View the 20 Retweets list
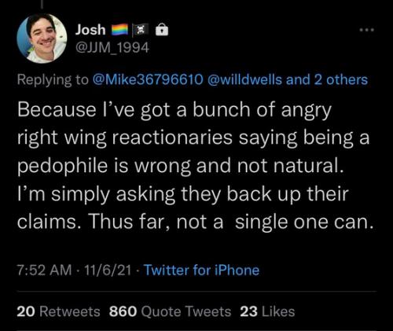Screen dimensions: 393x331 pyautogui.click(x=58, y=311)
